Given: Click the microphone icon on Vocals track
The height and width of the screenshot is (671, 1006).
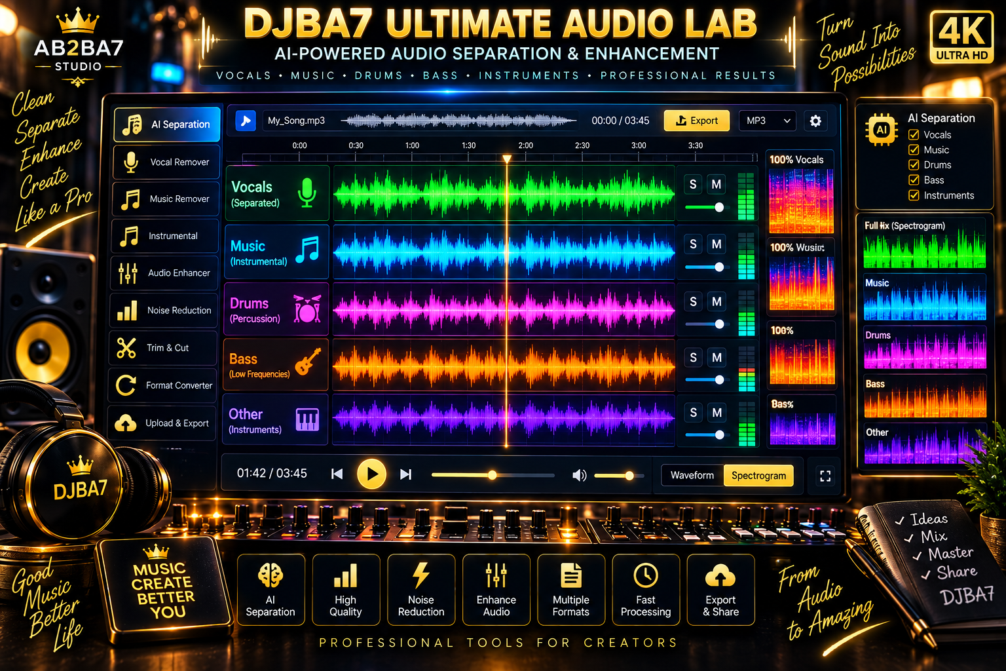Looking at the screenshot, I should [307, 193].
